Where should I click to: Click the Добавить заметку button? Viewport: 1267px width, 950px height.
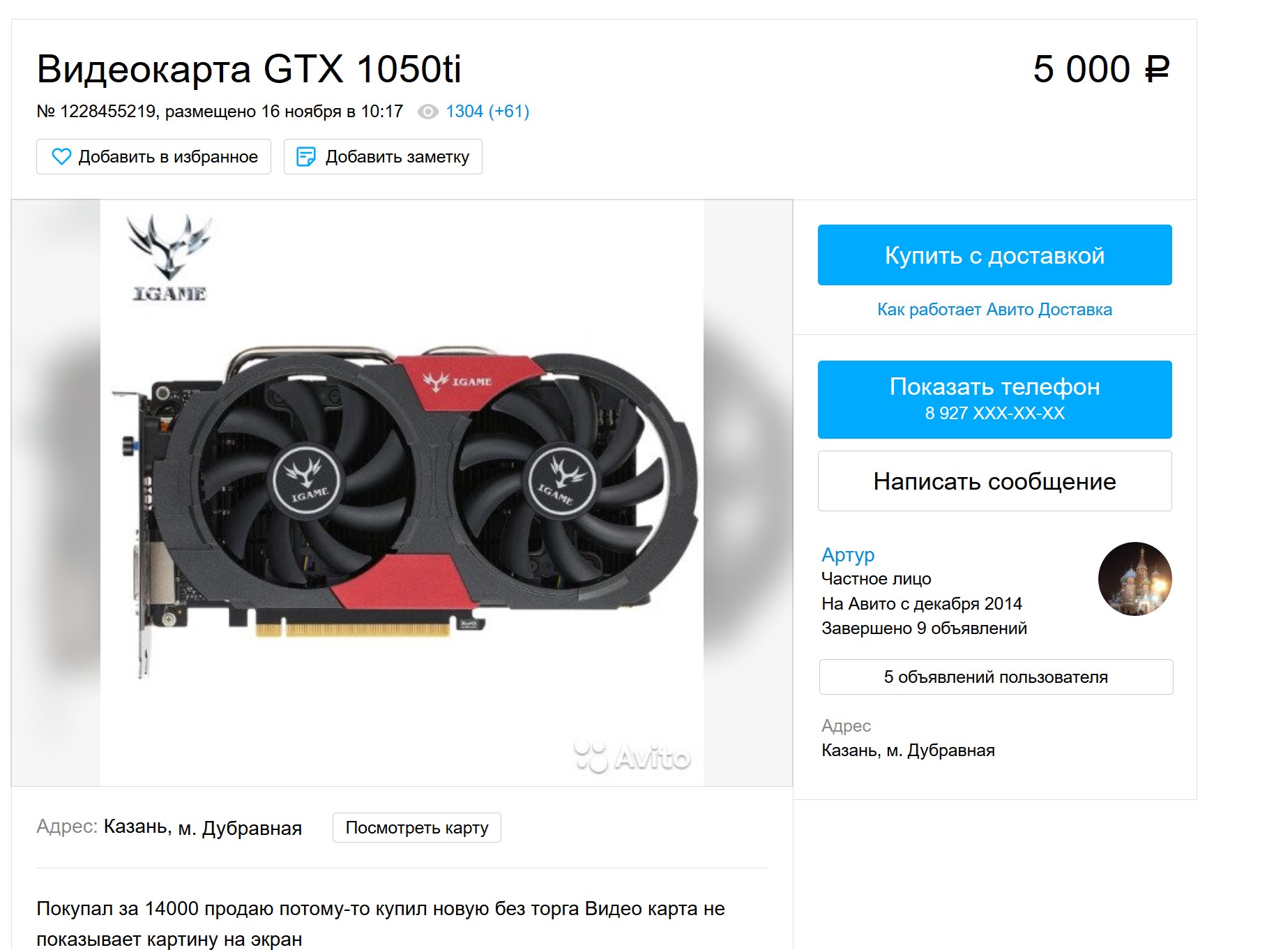[383, 156]
